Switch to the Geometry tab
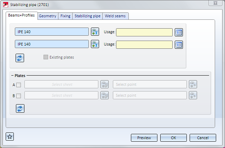Viewport: 225px width, 148px height. coord(47,16)
